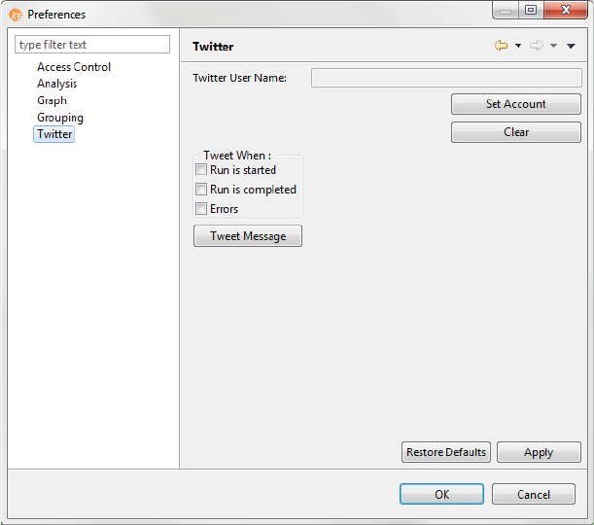Click the forward navigation arrow icon
594x525 pixels.
537,46
